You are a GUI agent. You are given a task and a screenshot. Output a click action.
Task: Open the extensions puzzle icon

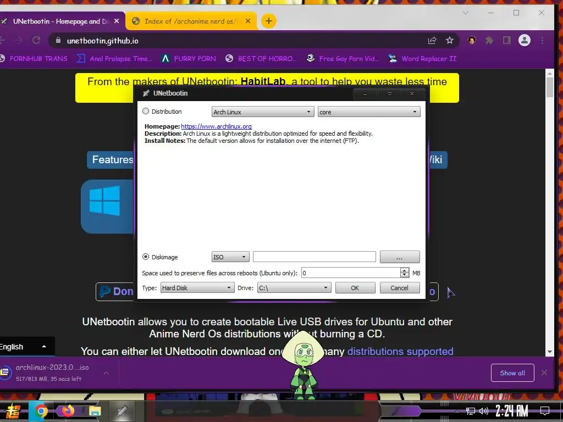point(489,40)
